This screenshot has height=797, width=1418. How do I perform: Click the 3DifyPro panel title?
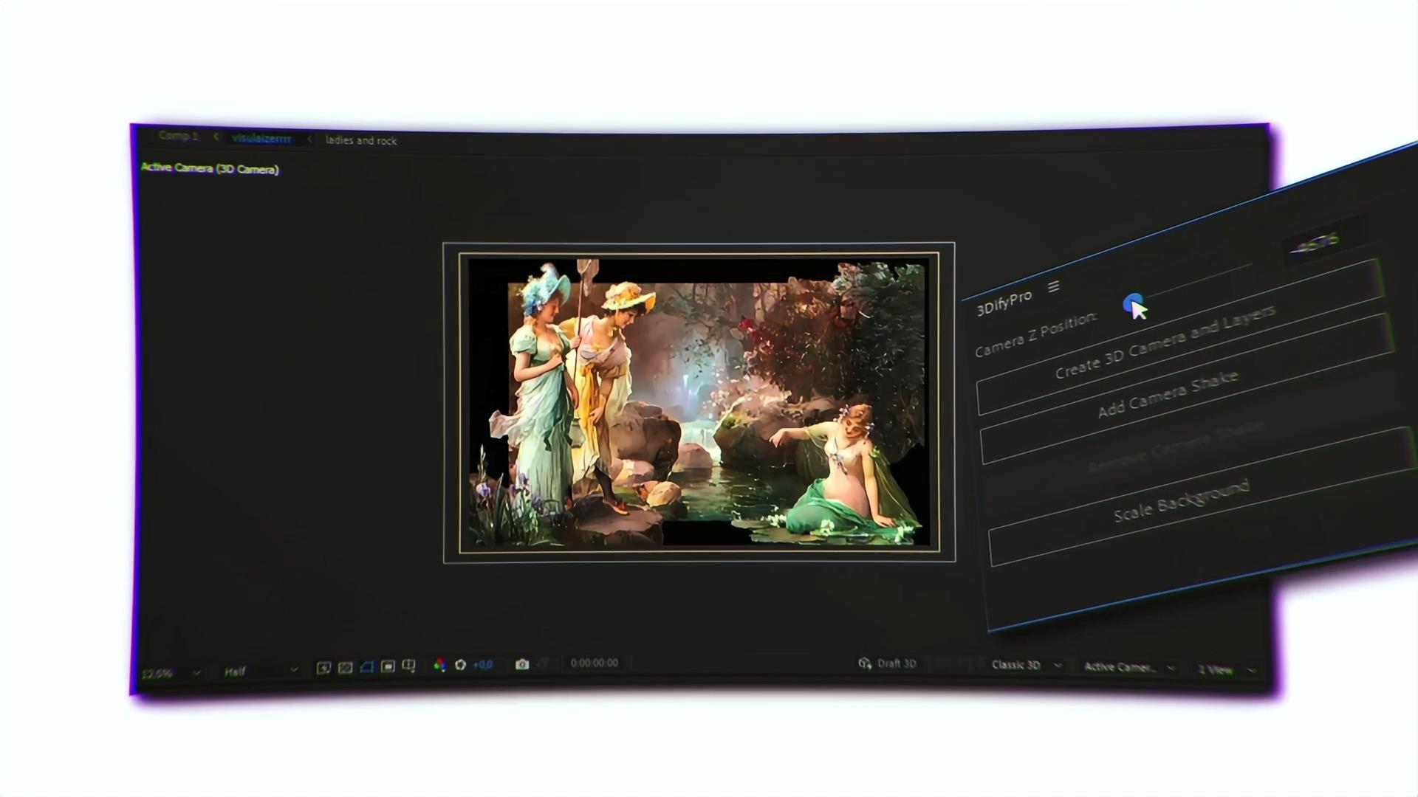coord(1004,303)
